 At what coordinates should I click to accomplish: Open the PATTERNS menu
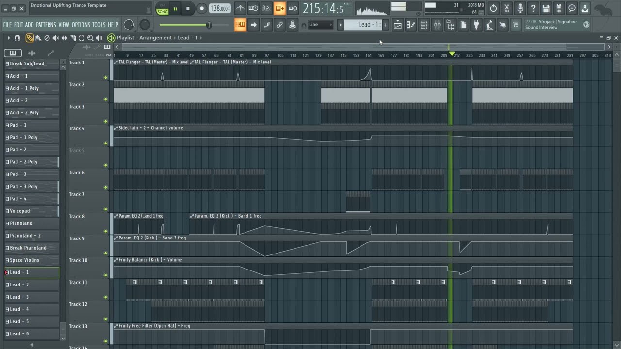[x=46, y=25]
